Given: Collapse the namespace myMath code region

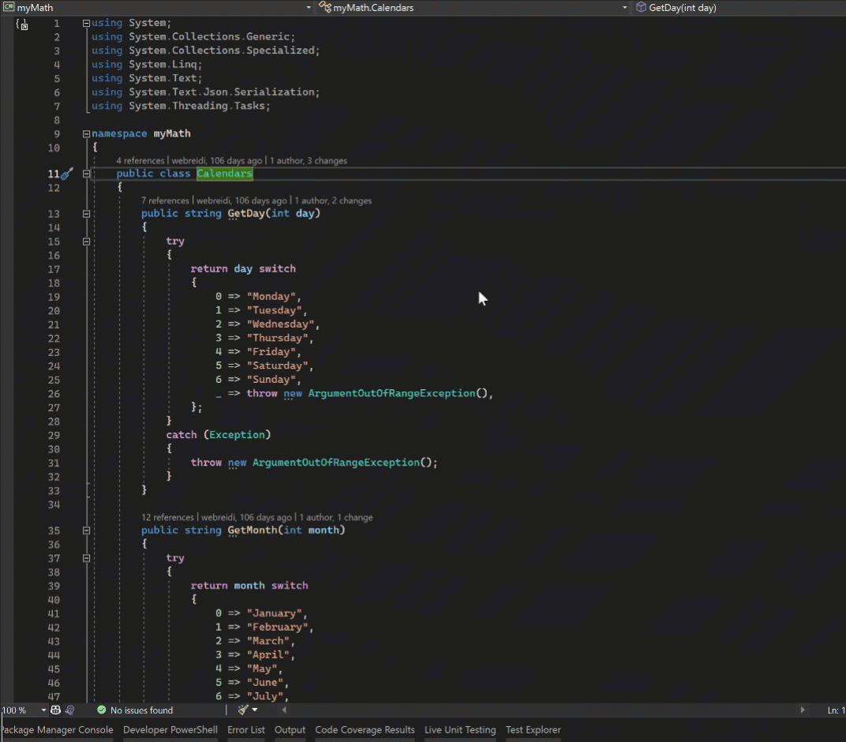Looking at the screenshot, I should [x=85, y=133].
